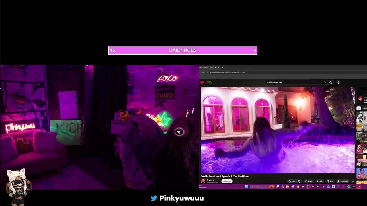The image size is (367, 206).
Task: Subscribe to the Druski channel
Action: click(227, 181)
